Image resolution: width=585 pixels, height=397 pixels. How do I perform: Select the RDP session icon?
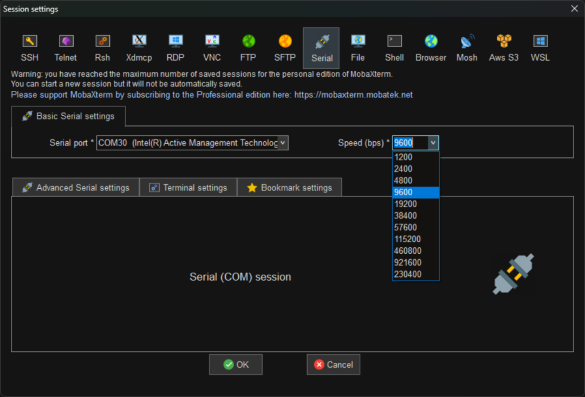(175, 48)
